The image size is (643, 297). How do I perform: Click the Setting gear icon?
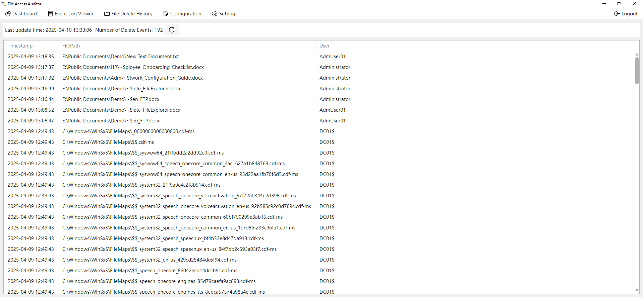click(215, 14)
